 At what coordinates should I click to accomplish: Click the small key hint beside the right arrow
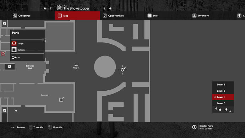point(104,9)
